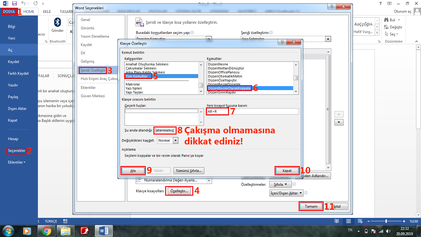The width and height of the screenshot is (421, 237).
Task: Click the Redo/Repeat icon in title bar
Action: (x=36, y=3)
